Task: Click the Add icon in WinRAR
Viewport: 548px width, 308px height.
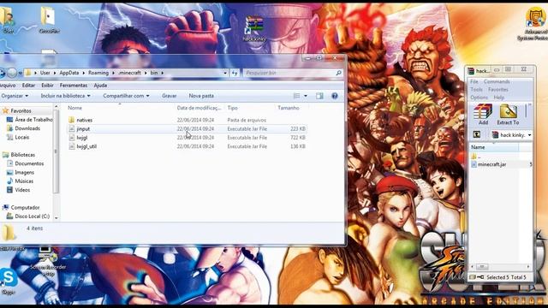Action: tap(483, 114)
